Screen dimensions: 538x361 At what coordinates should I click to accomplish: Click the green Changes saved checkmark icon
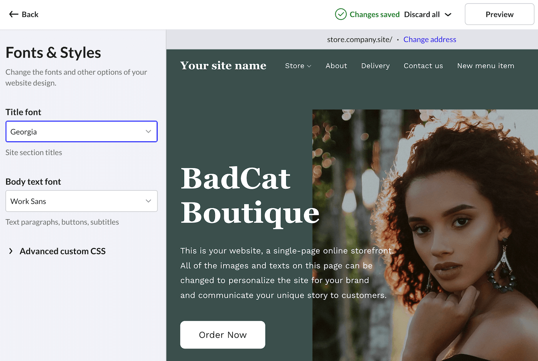(x=341, y=14)
